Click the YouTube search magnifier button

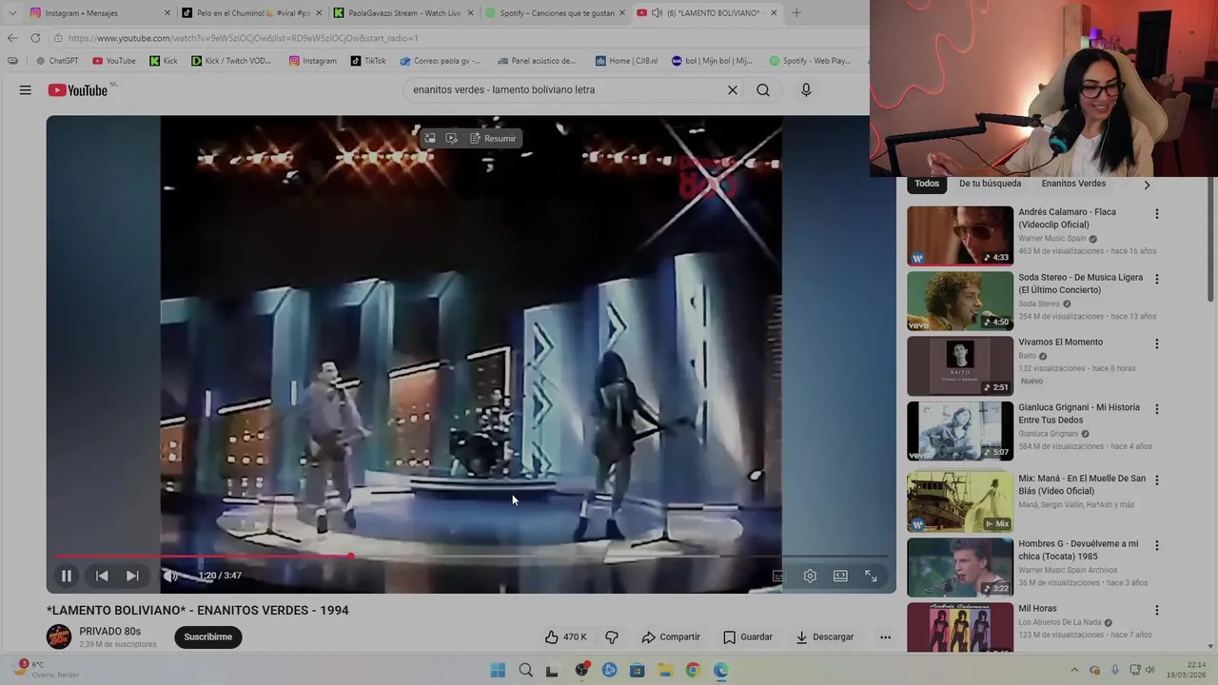763,89
